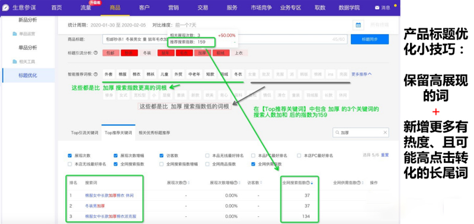Screen dimensions: 474x224
Task: Collapse the 更多推荐 expander
Action: (361, 74)
